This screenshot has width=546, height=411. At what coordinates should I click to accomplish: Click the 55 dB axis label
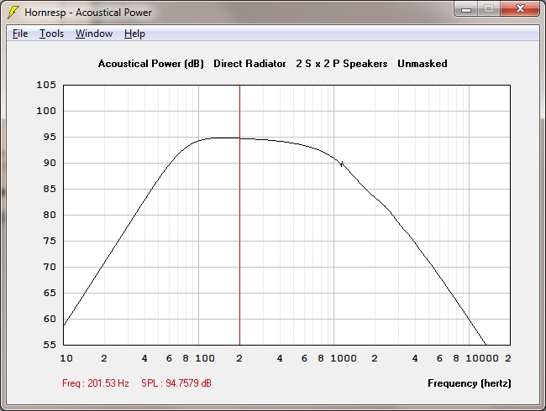click(x=50, y=345)
